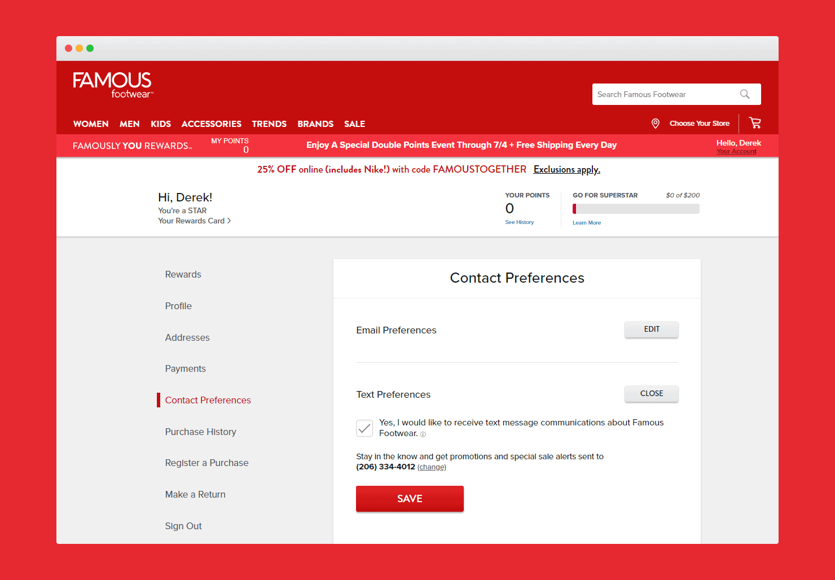Close the Text Preferences section
835x580 pixels.
pyautogui.click(x=652, y=394)
